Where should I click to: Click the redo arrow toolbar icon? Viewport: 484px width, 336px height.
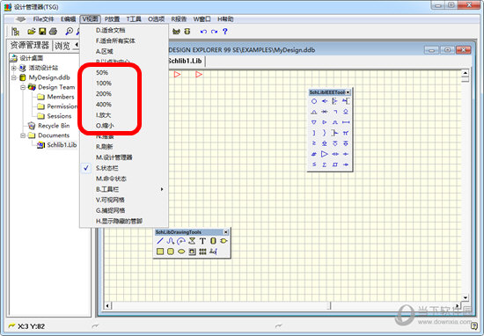coord(214,31)
